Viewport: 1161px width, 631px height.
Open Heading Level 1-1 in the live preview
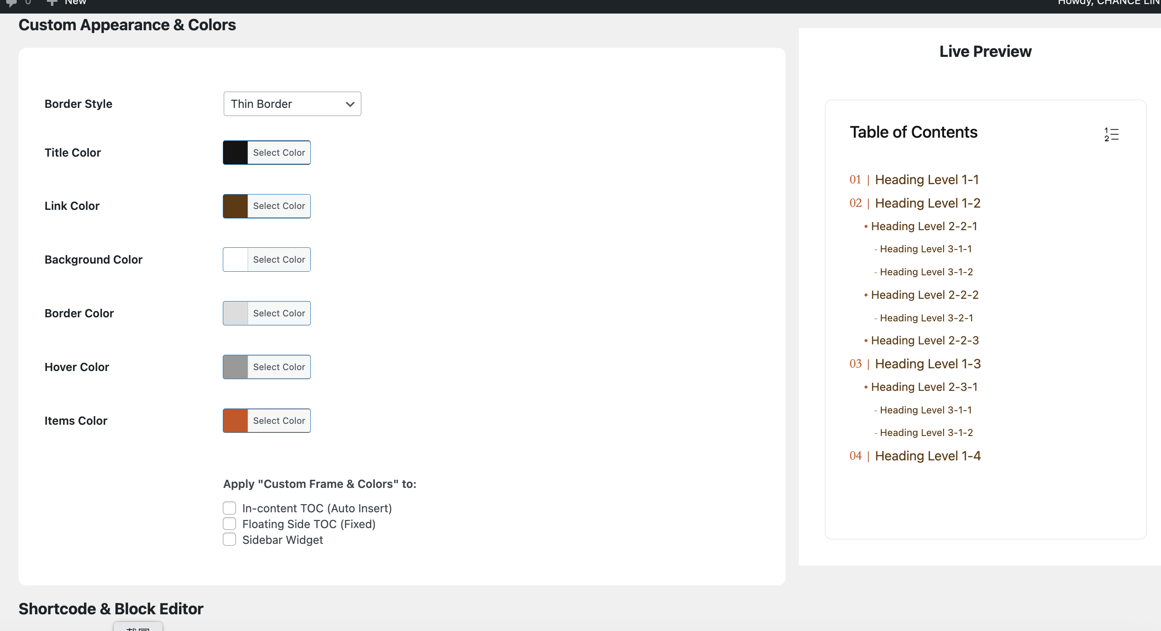click(926, 179)
